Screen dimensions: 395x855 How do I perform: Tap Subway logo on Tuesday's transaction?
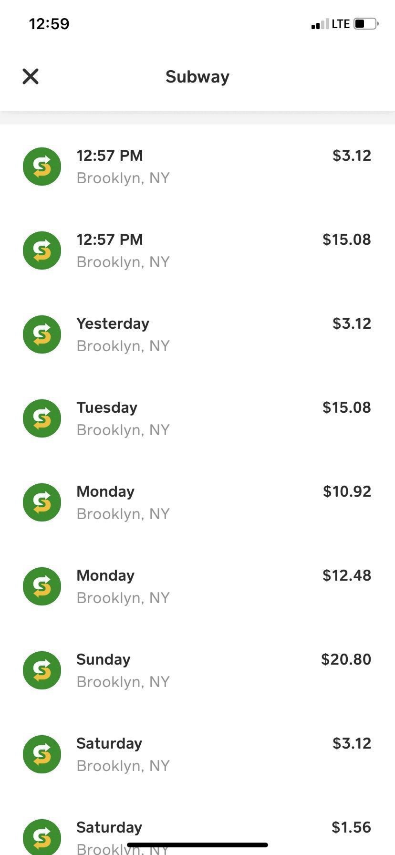(42, 418)
